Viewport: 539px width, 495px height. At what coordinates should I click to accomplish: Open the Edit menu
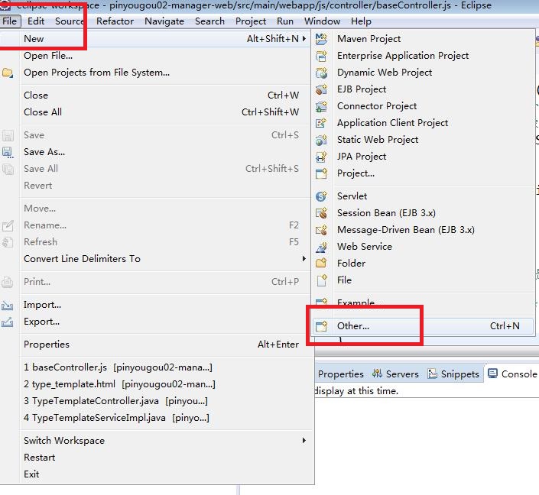coord(36,21)
